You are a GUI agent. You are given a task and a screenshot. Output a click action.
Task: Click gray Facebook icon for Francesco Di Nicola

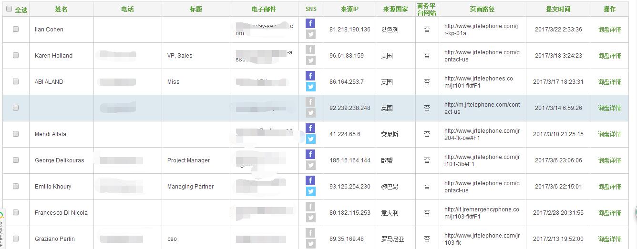310,207
